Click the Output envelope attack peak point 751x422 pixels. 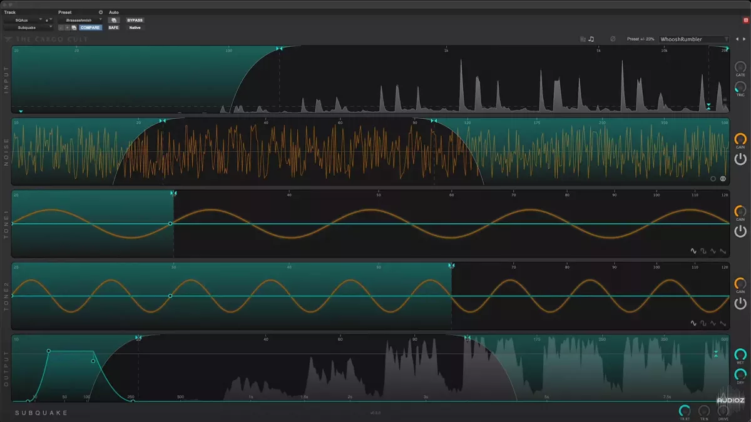[x=49, y=351]
